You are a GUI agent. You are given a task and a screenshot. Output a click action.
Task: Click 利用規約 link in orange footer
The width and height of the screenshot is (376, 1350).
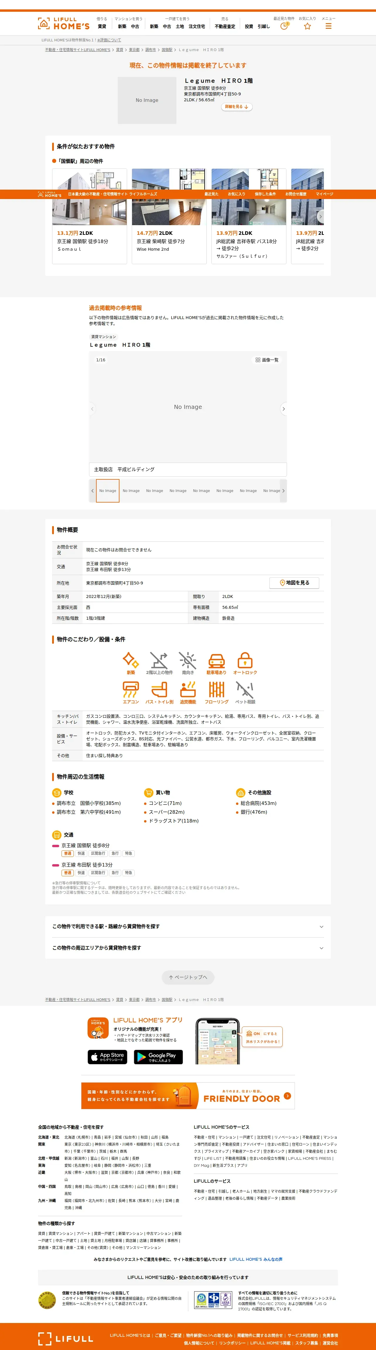coord(303,1335)
